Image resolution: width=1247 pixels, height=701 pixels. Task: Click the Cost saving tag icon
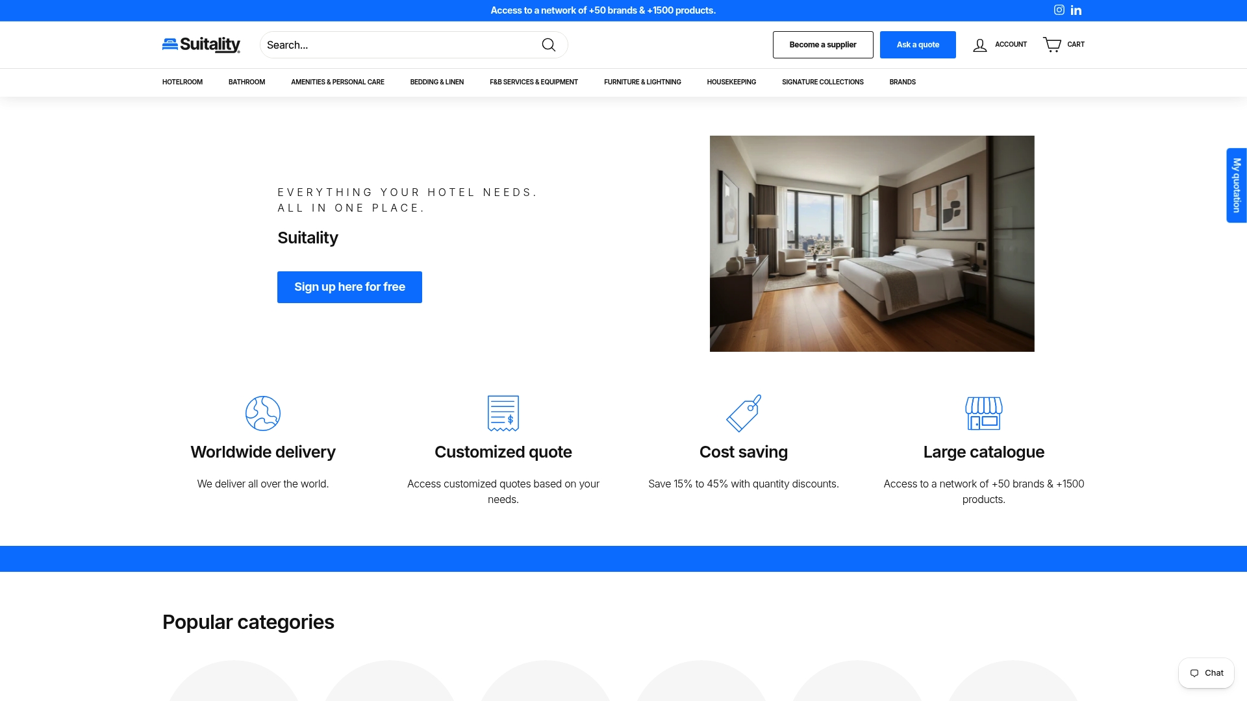click(744, 413)
